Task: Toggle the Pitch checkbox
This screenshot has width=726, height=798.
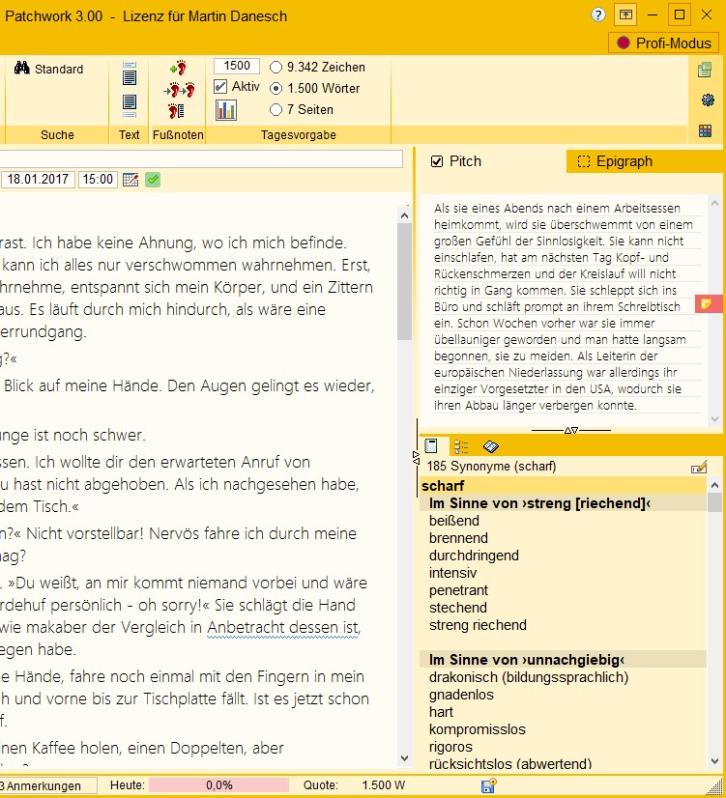Action: coord(437,161)
